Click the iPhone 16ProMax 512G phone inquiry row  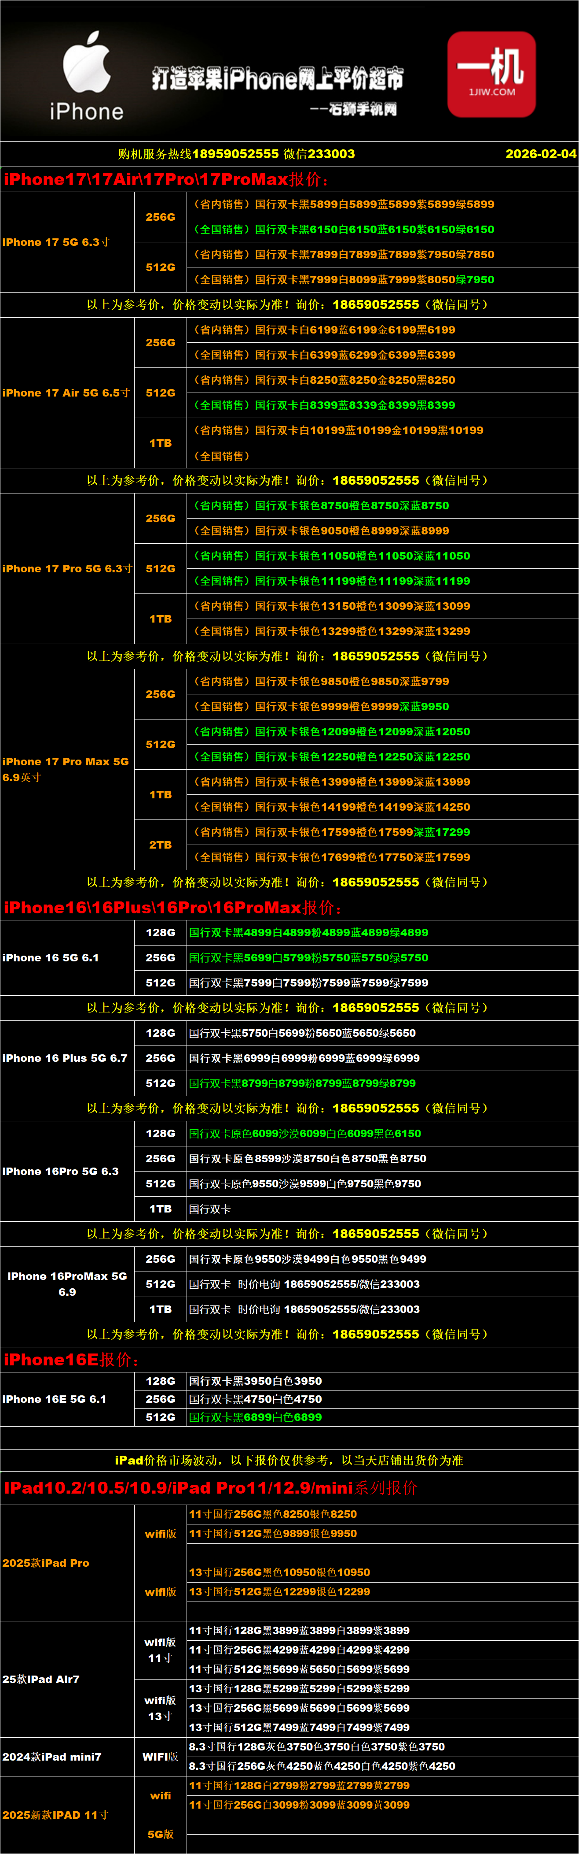(304, 1284)
